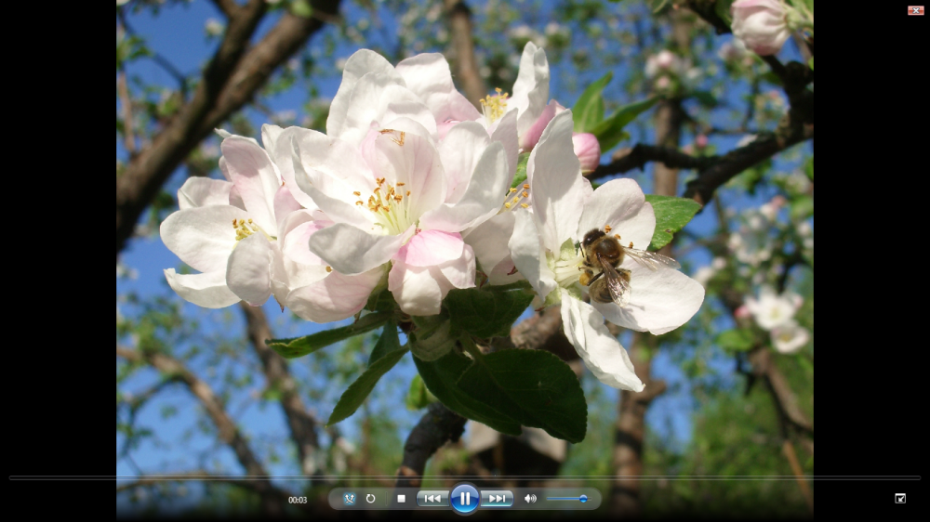Screen dimensions: 930x522
Task: Click the 00:03 elapsed time display
Action: coord(298,500)
